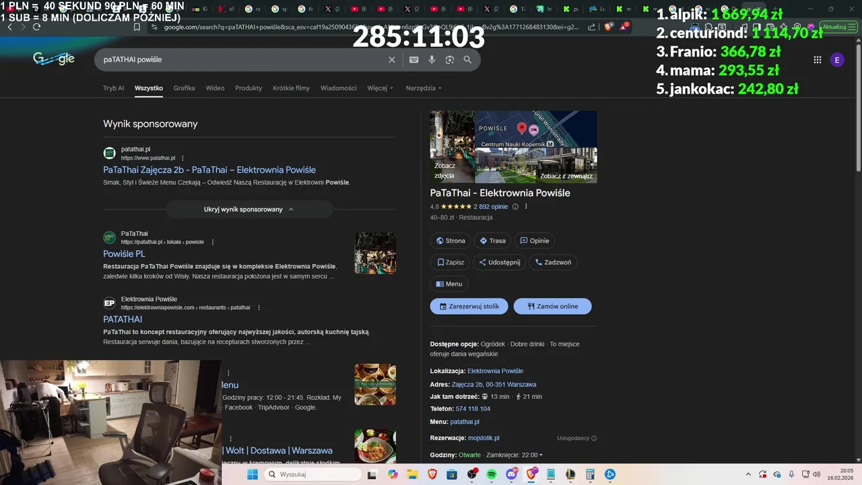Click the Udostępnij button
Screen dimensions: 862x485
tap(499, 263)
